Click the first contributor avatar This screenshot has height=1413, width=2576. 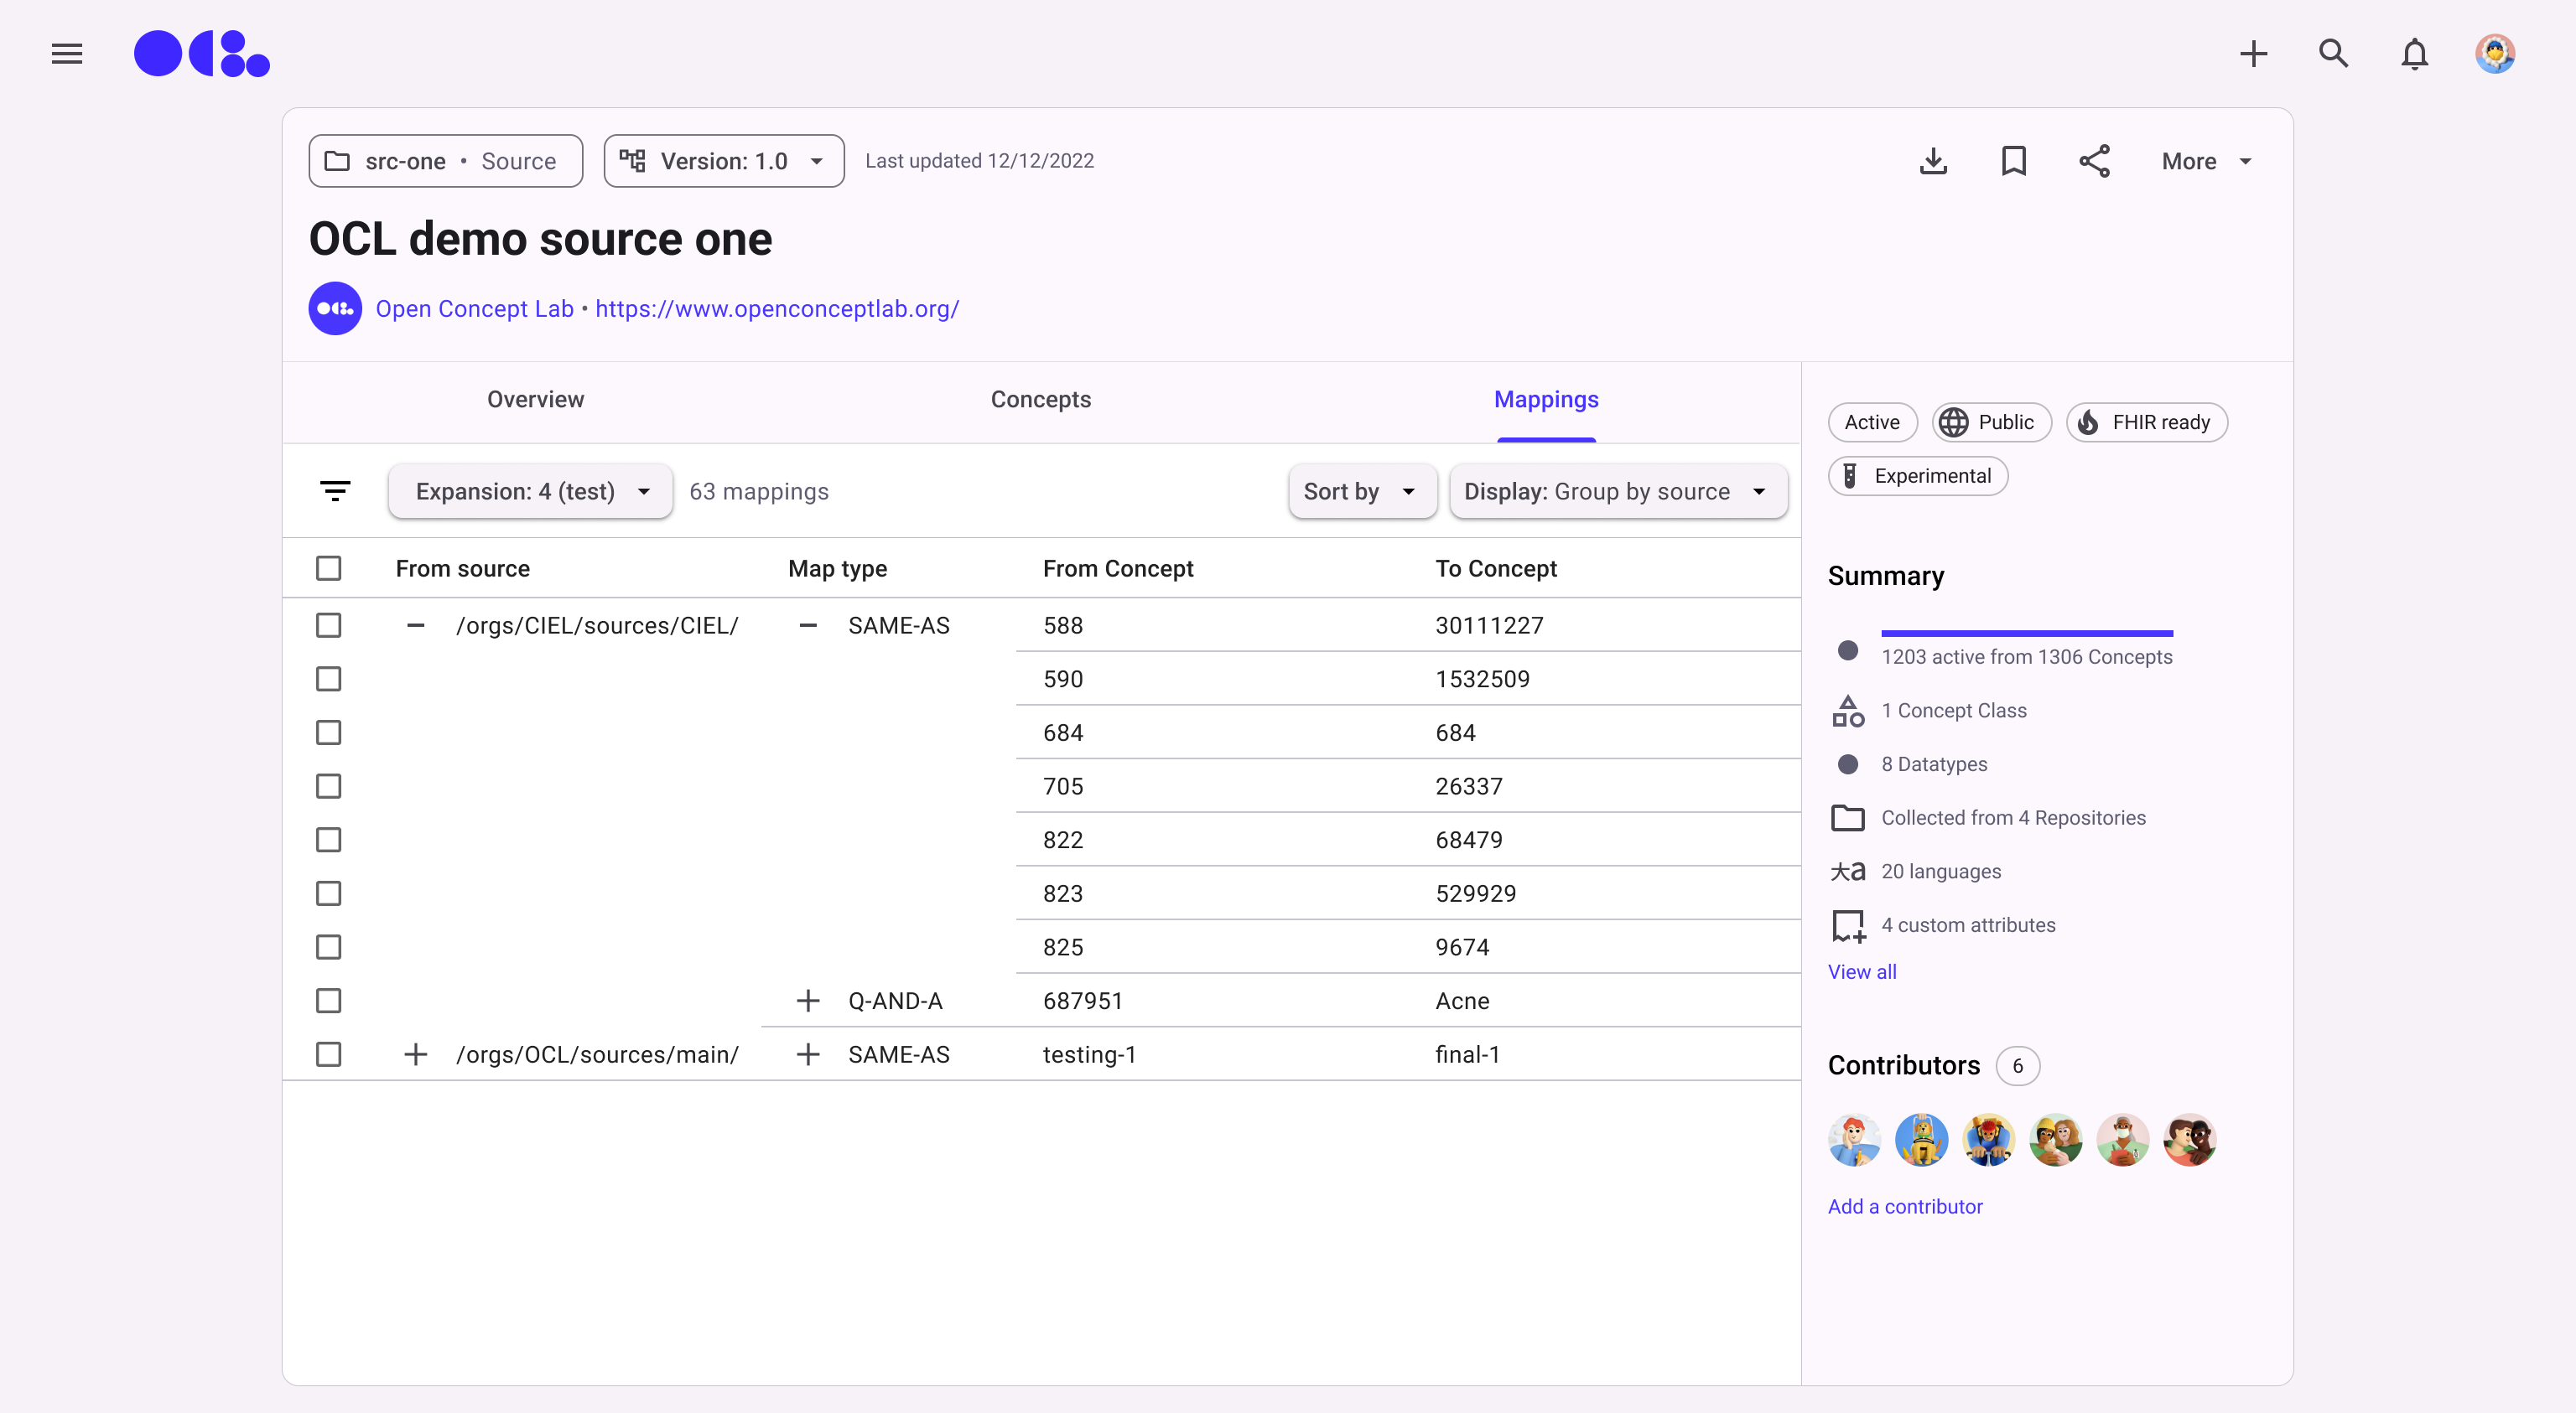tap(1853, 1140)
